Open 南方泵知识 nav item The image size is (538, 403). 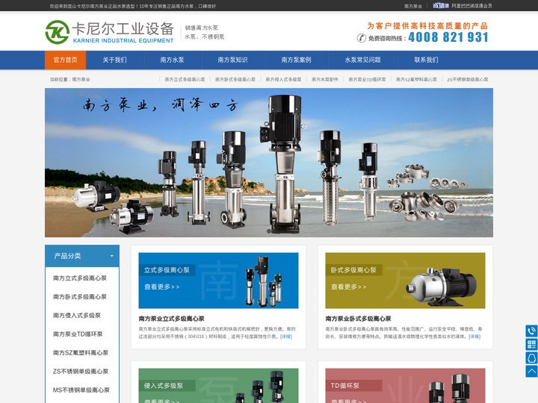click(x=232, y=60)
